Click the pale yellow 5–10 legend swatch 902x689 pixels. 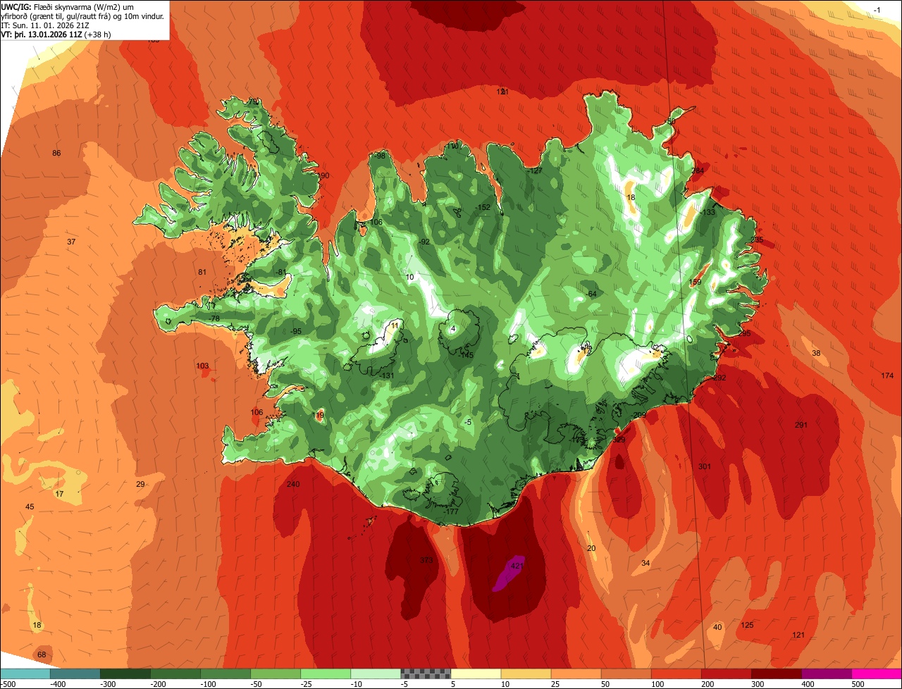[476, 674]
